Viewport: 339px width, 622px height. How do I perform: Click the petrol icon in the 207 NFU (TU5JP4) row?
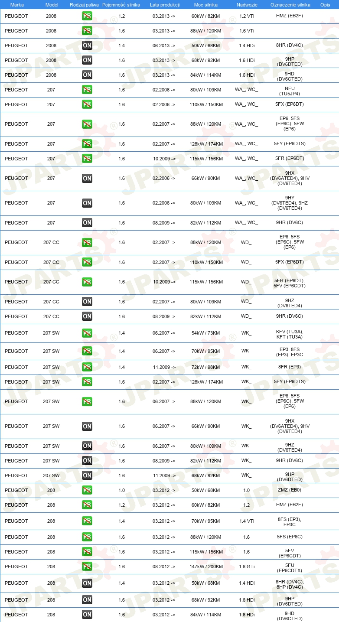point(87,90)
